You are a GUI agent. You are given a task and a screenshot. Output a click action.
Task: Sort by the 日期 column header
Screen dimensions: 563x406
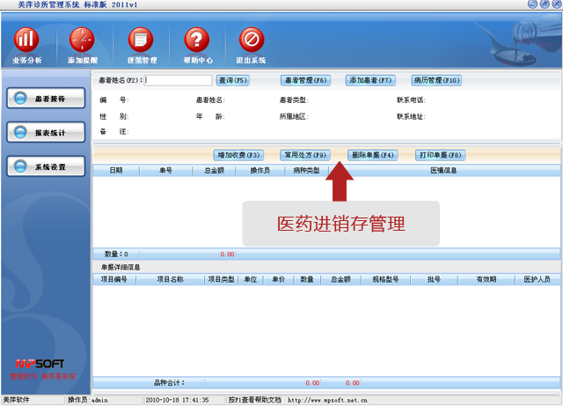pos(116,171)
